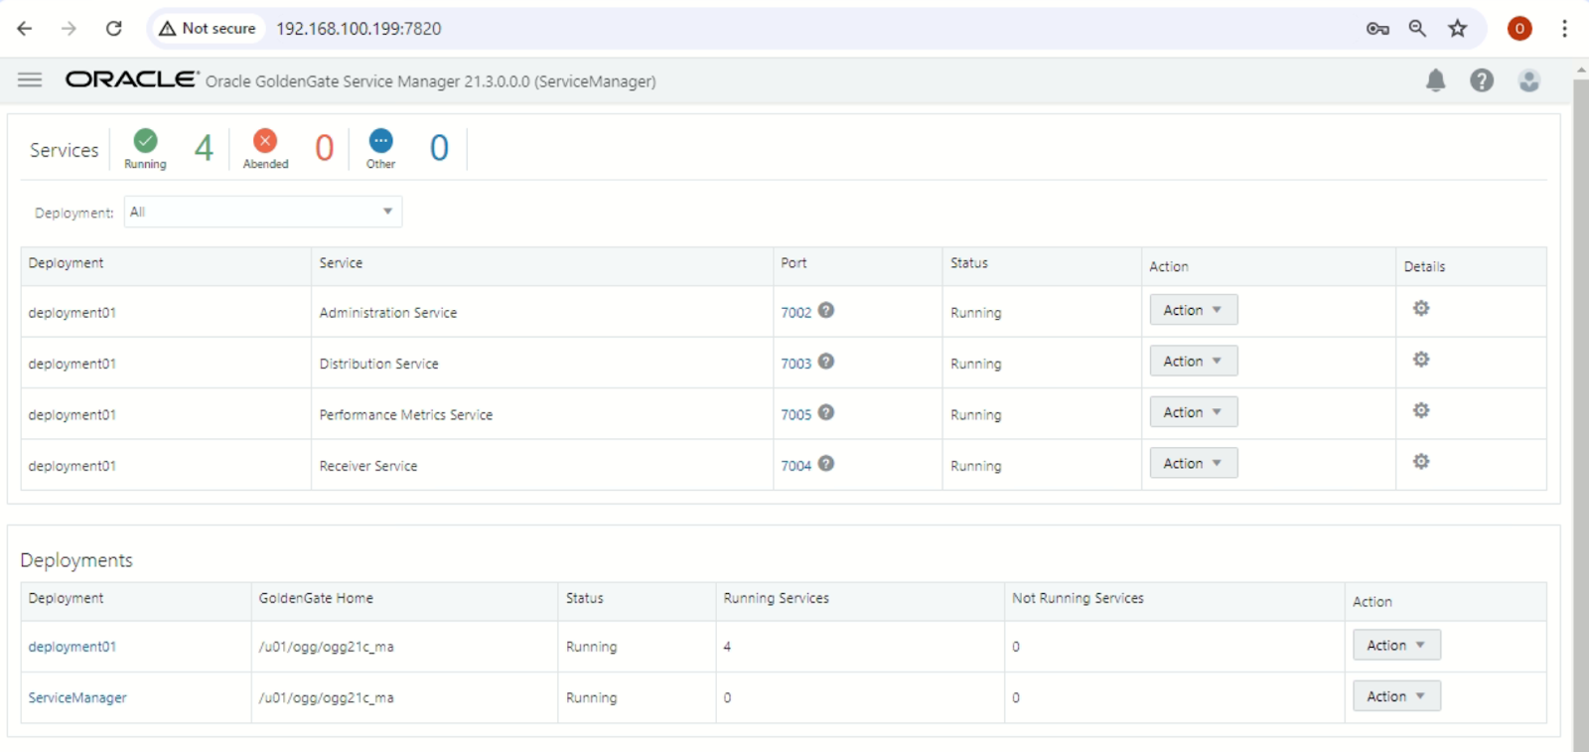Click help icon next to port 7002
1589x752 pixels.
[826, 310]
